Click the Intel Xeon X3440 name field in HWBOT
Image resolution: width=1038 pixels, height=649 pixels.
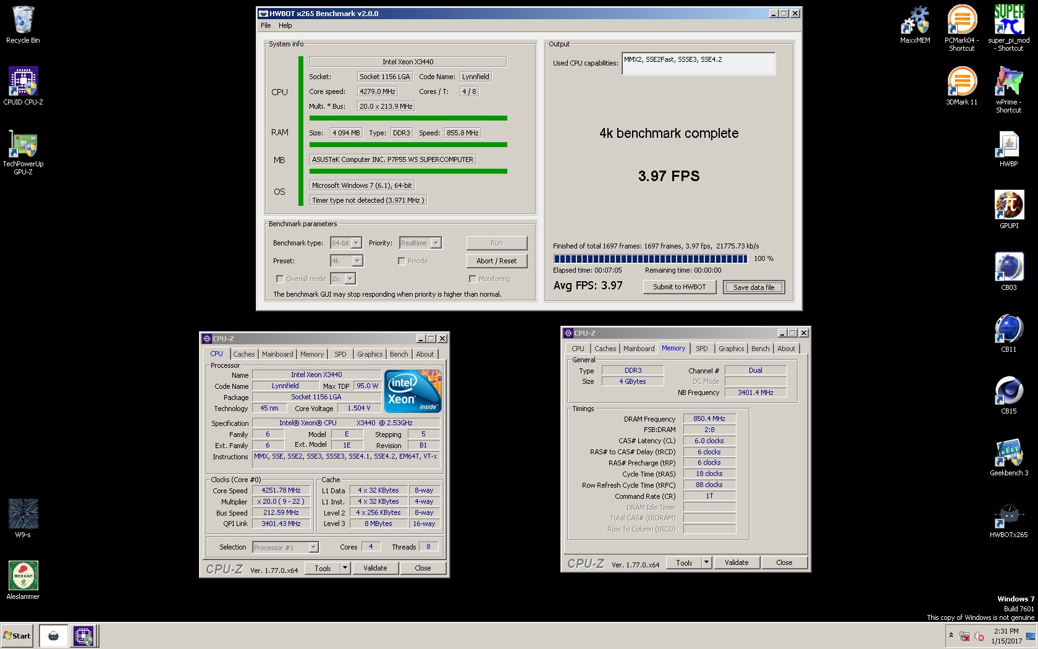click(408, 62)
